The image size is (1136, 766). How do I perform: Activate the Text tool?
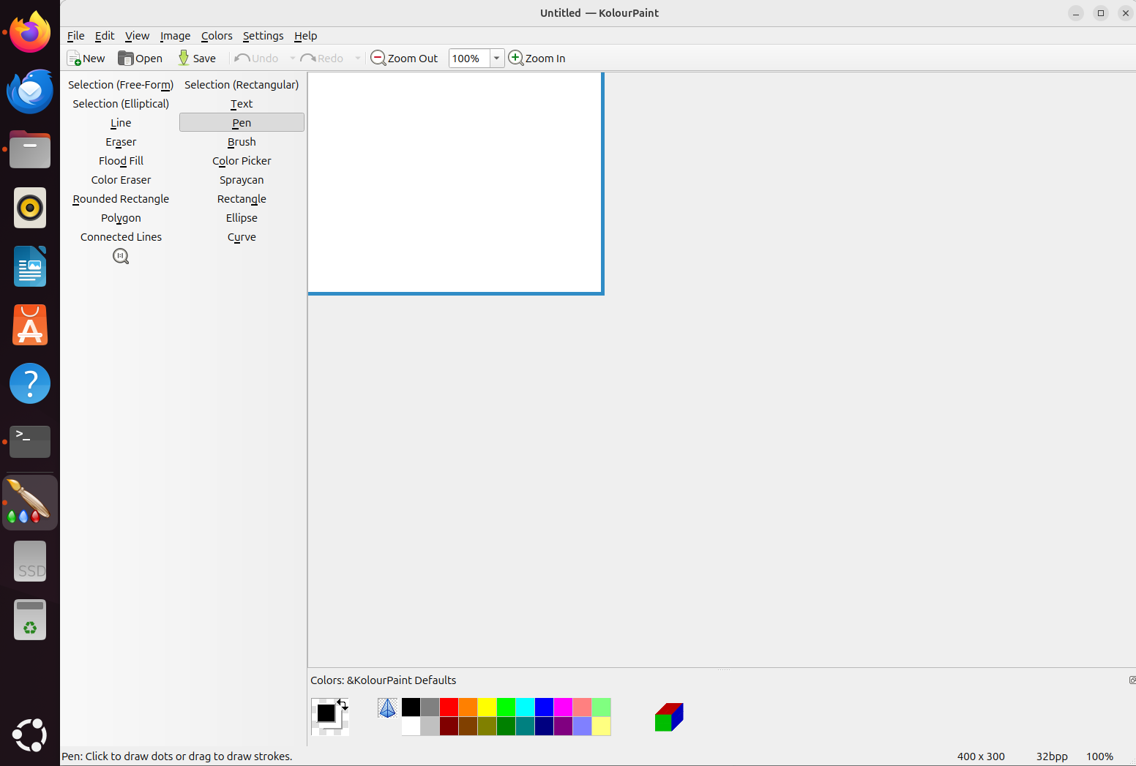242,104
